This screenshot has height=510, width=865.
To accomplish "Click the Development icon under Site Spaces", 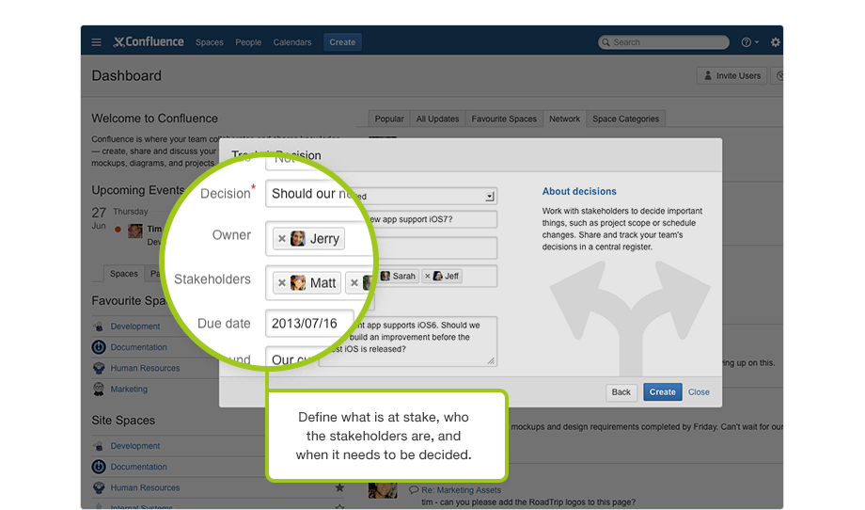I will pyautogui.click(x=99, y=446).
